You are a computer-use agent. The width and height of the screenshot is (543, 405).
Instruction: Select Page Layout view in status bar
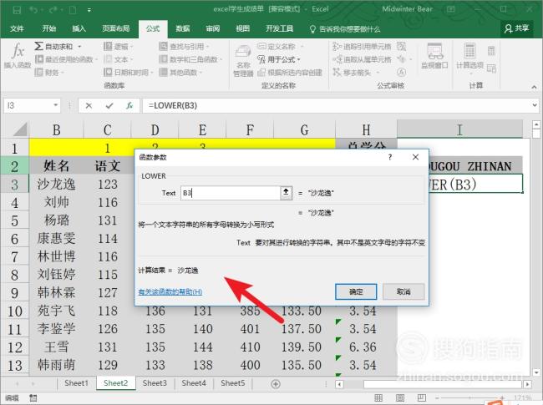(x=400, y=398)
